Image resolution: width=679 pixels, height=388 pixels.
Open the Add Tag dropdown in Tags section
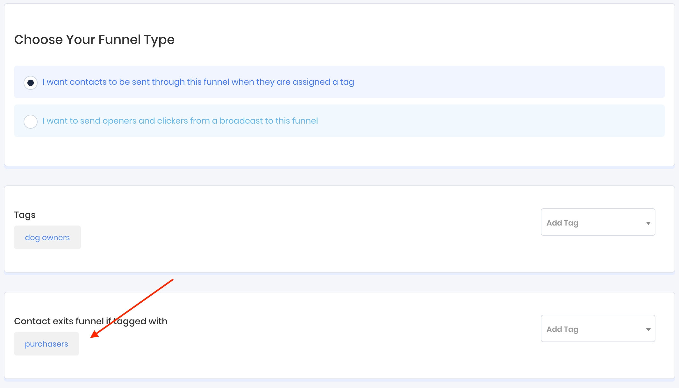coord(597,222)
